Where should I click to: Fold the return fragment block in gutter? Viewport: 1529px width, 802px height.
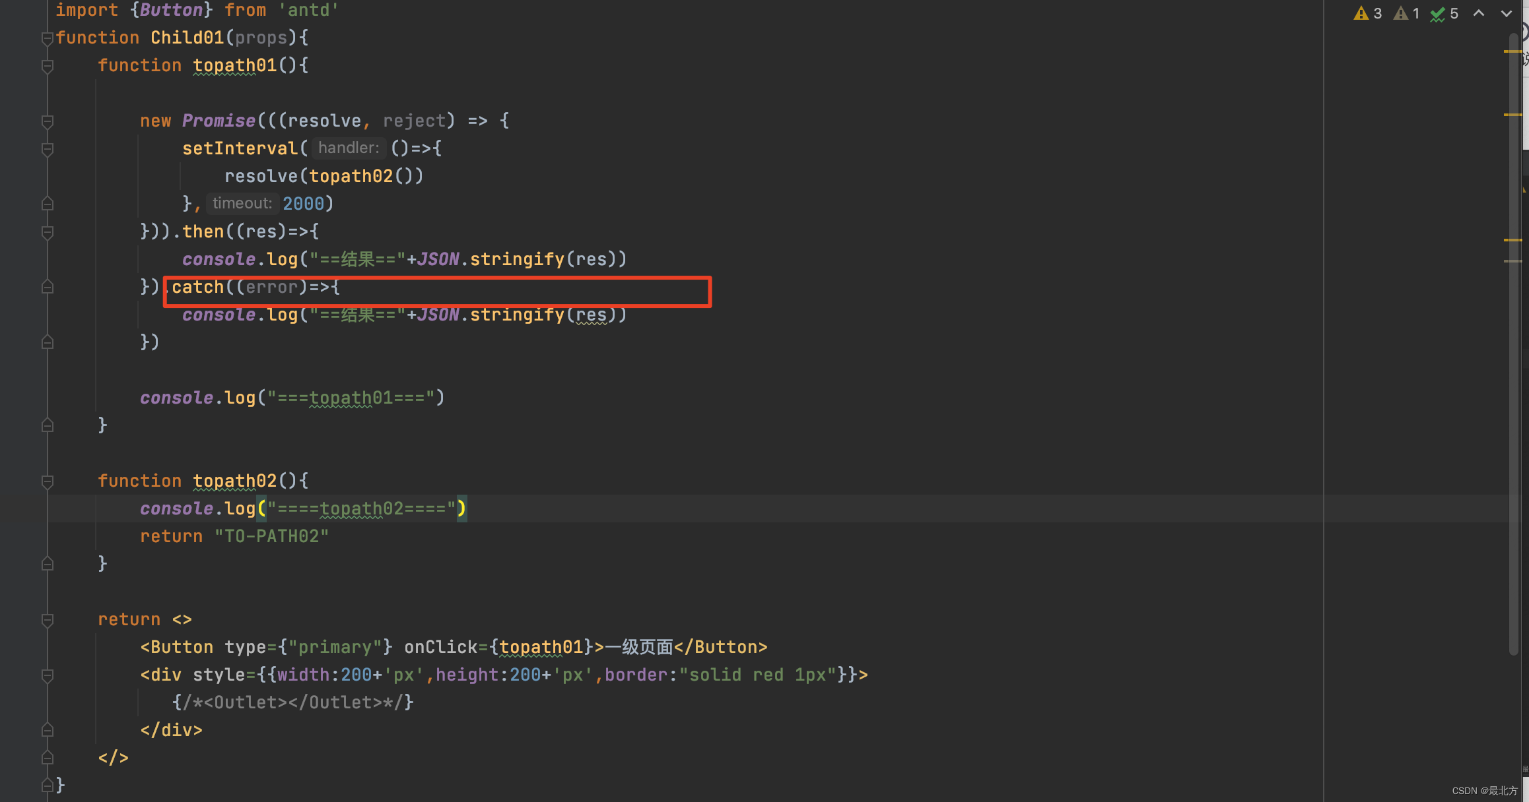point(47,620)
